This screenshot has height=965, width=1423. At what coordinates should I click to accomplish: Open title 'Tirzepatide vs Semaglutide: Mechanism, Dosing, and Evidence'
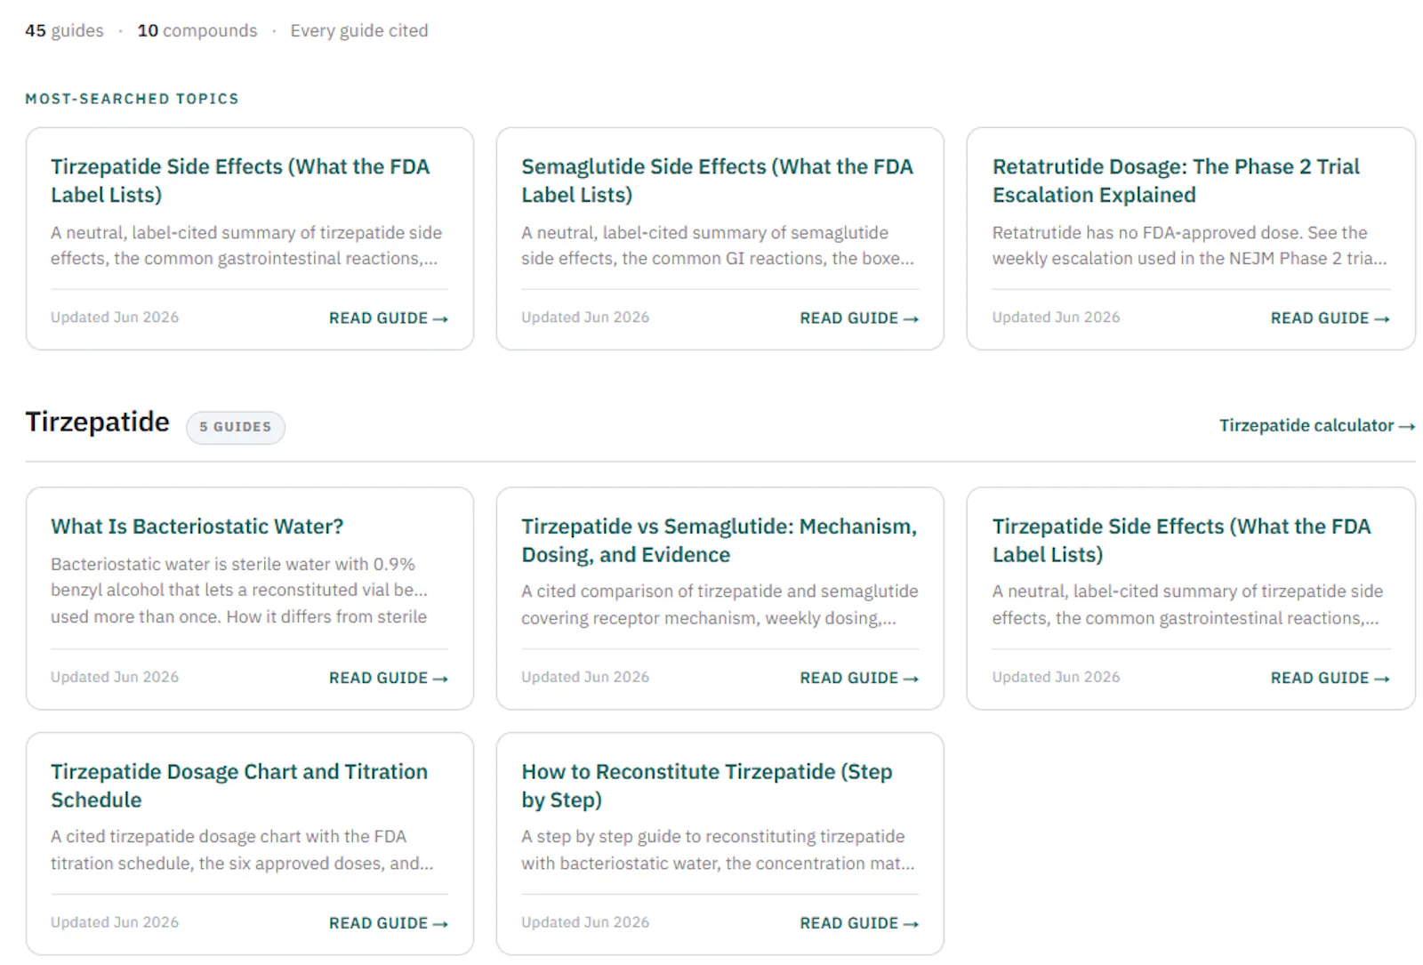(719, 540)
